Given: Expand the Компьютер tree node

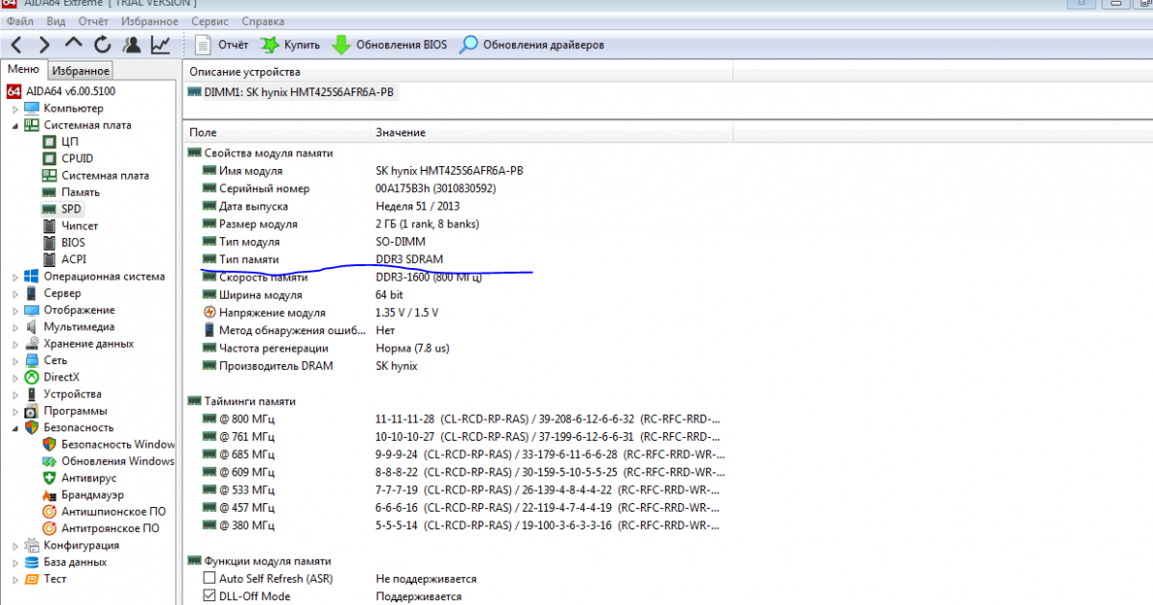Looking at the screenshot, I should [15, 109].
